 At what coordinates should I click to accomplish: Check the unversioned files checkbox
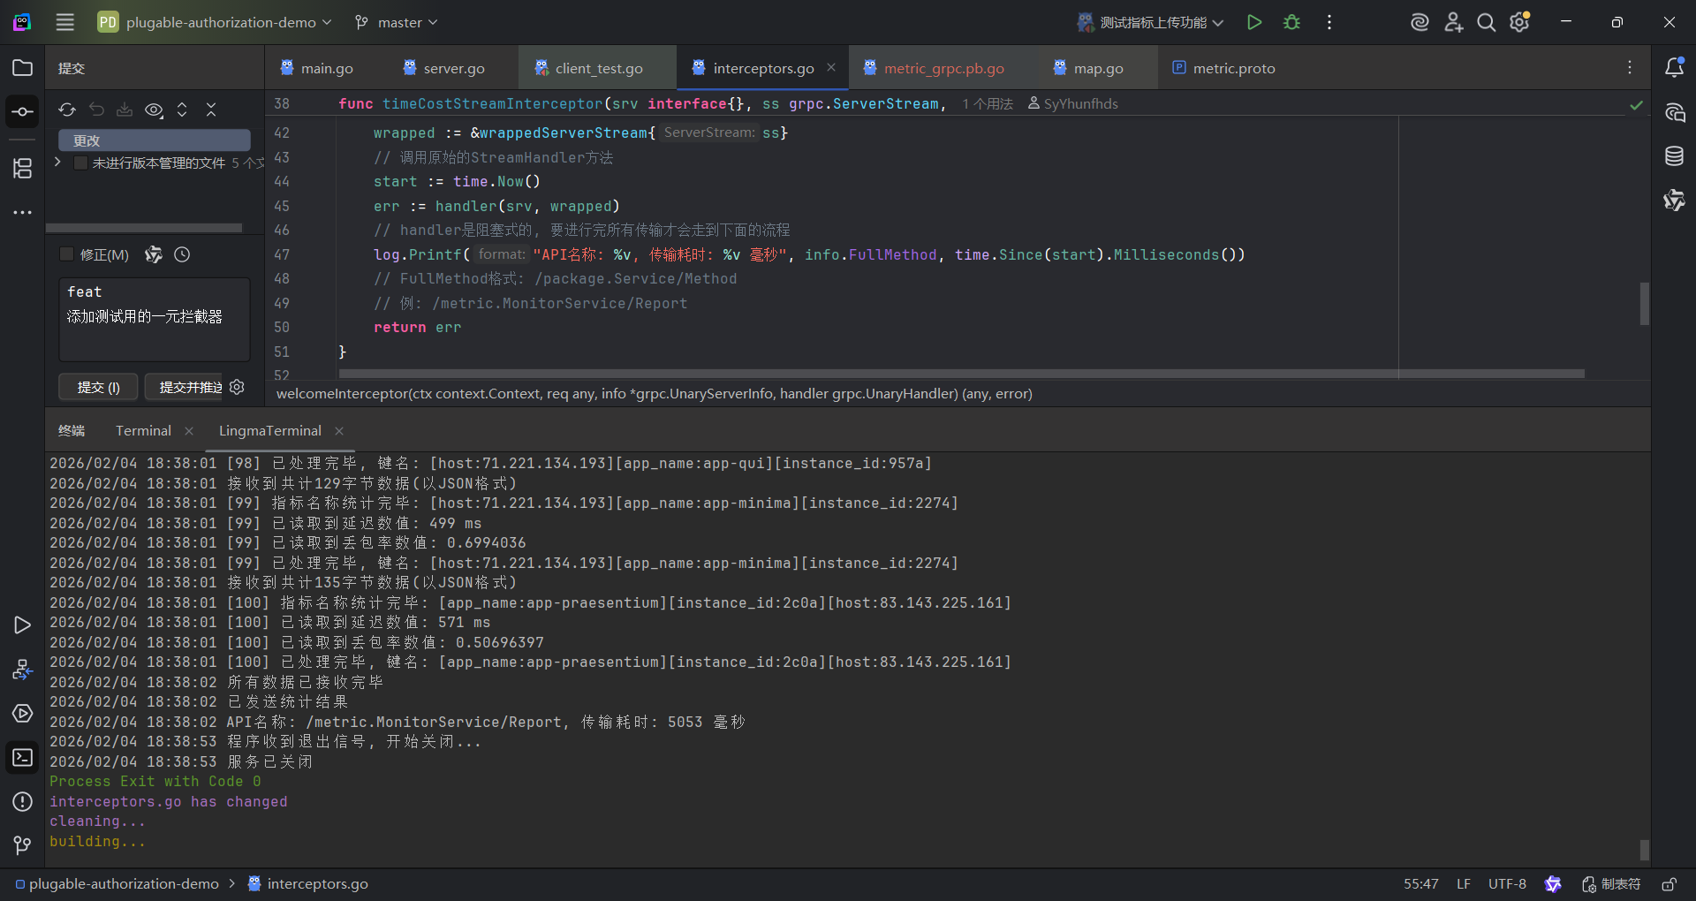point(80,163)
